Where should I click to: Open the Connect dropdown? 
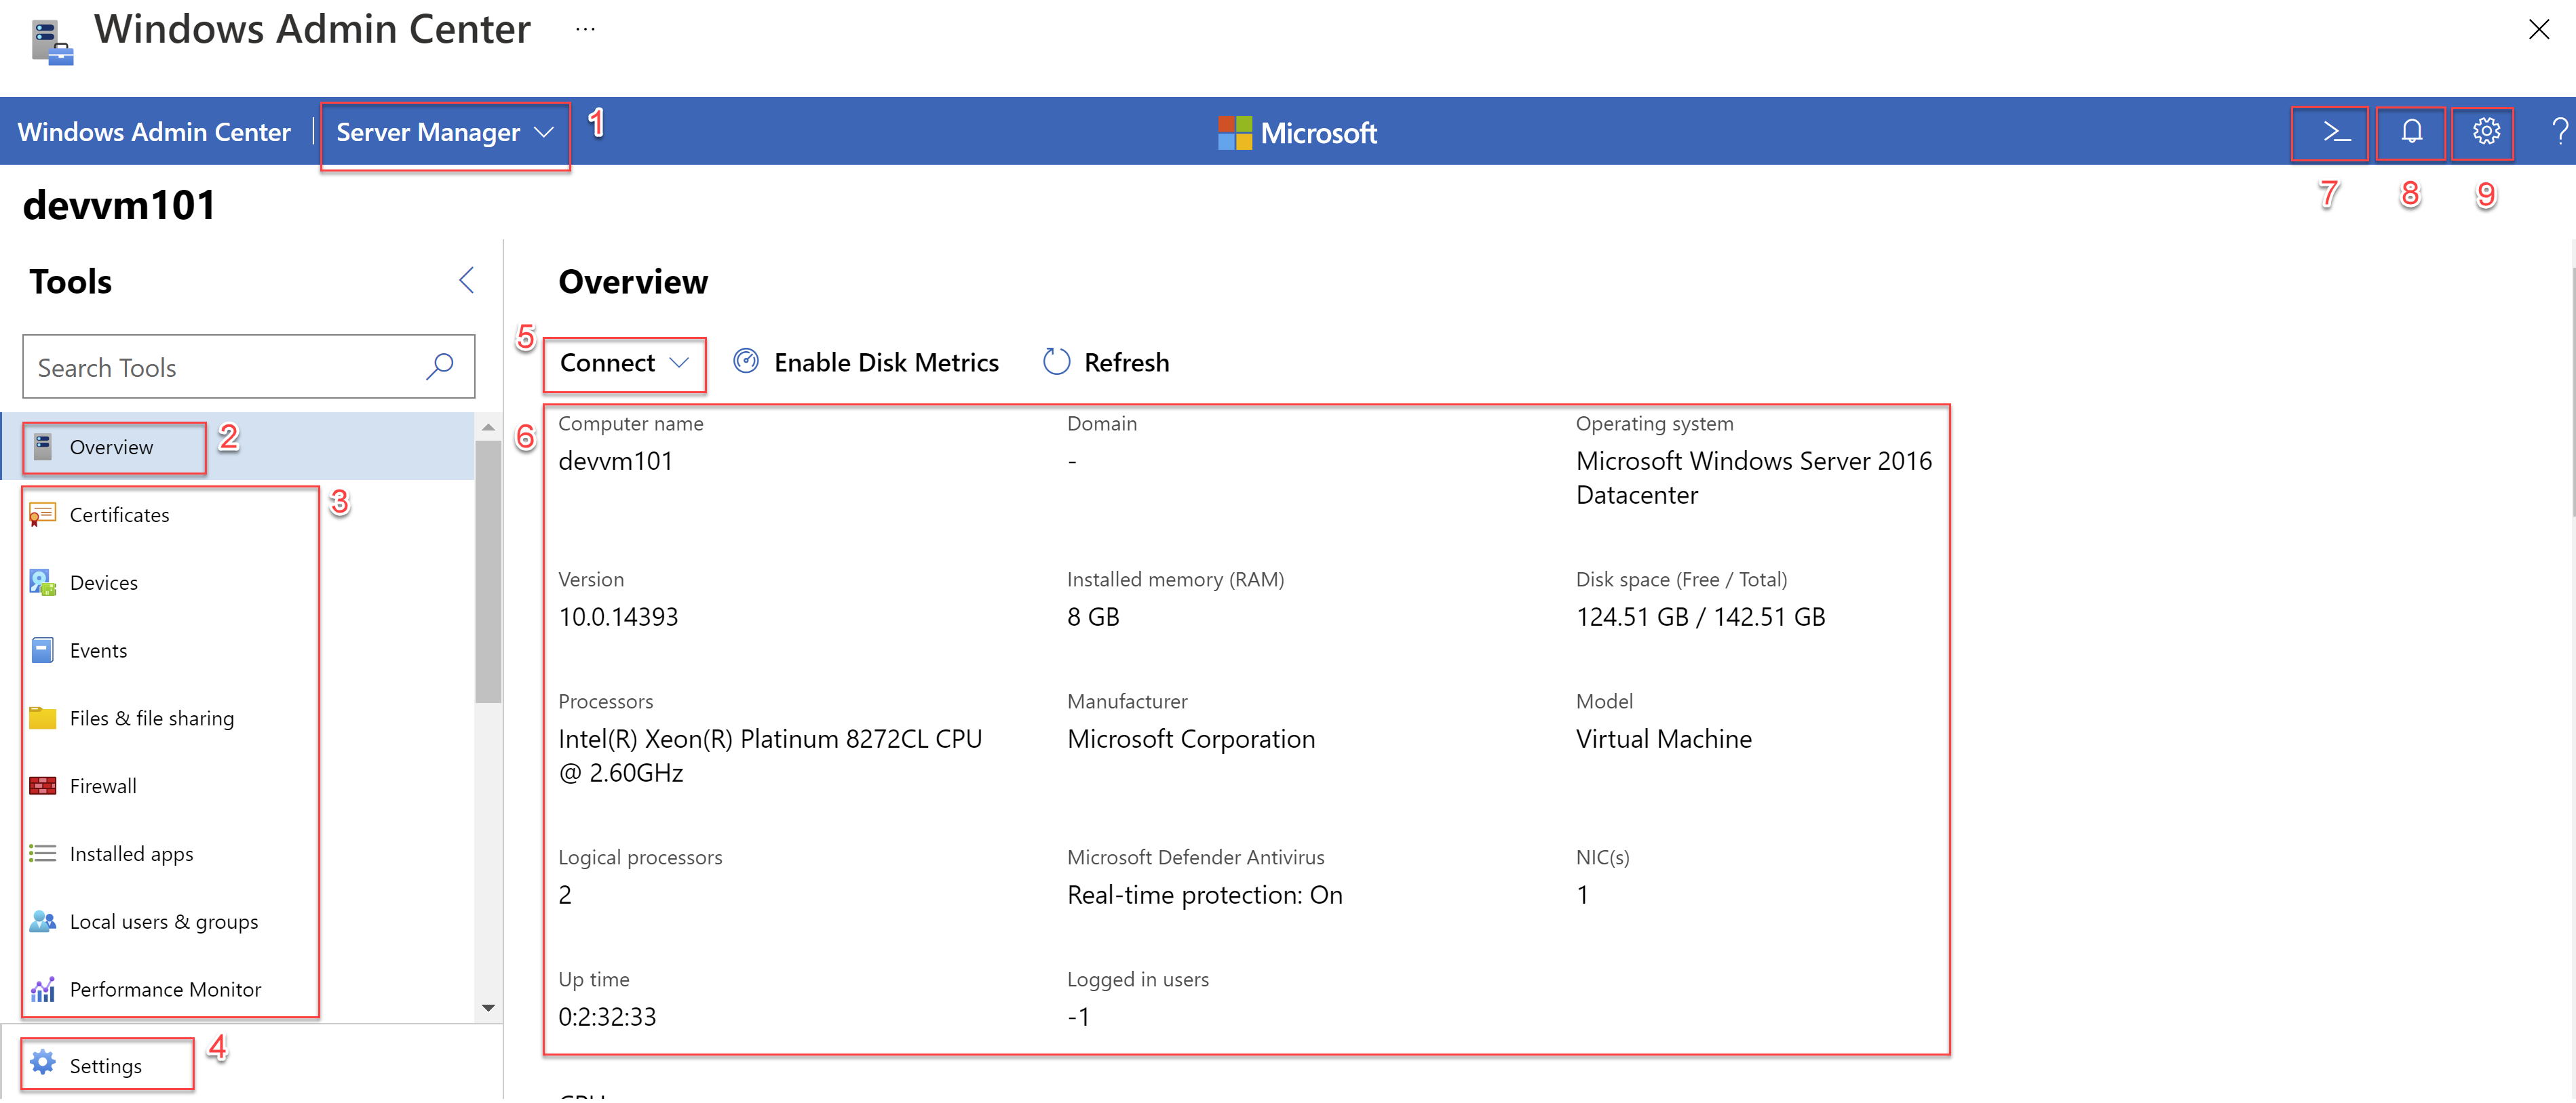[x=624, y=363]
